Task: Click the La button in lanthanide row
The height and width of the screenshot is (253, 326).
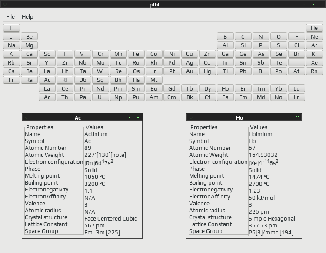Action: (x=47, y=88)
